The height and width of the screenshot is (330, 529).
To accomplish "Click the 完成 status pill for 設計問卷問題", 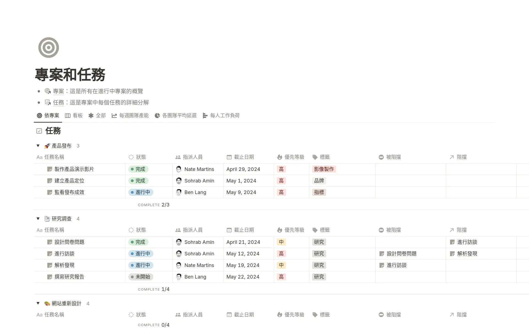I will coord(139,242).
